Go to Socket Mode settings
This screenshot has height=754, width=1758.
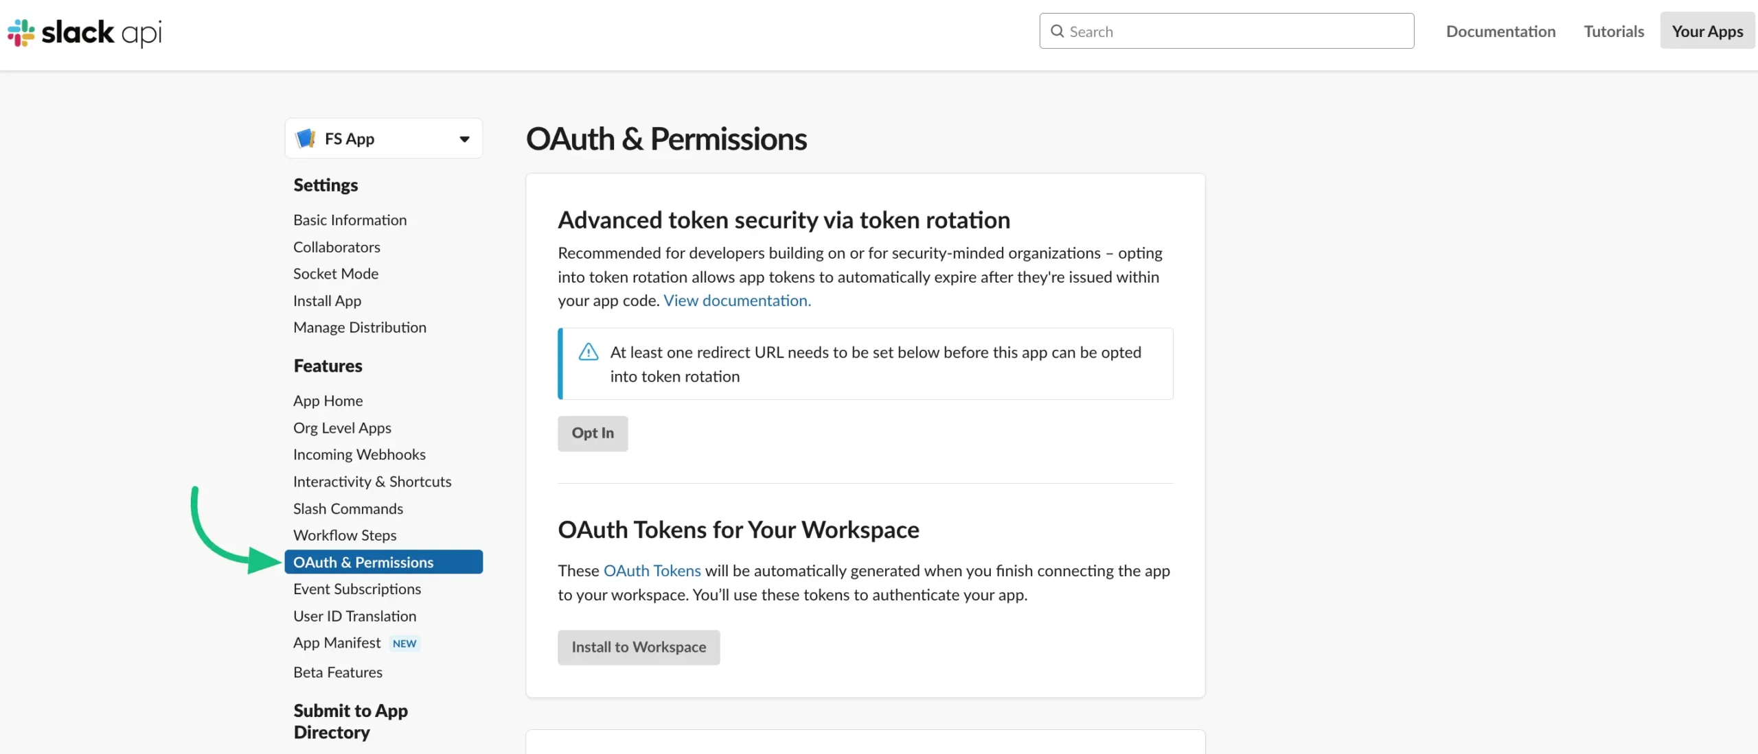pos(336,273)
